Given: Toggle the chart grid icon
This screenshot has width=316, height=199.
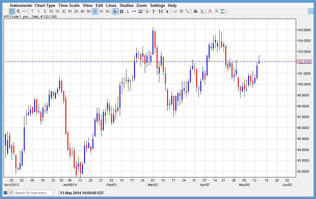Looking at the screenshot, I should pos(121,11).
